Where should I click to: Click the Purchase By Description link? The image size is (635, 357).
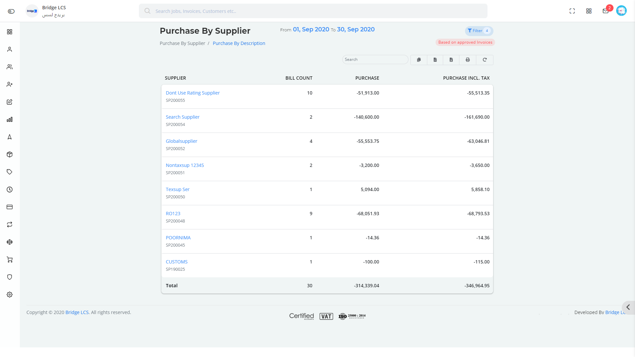pos(238,43)
